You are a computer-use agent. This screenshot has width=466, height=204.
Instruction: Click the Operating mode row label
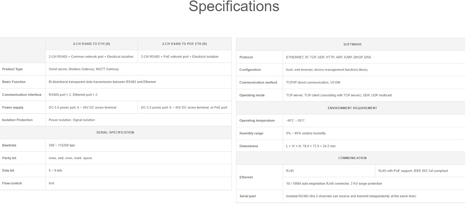(252, 95)
